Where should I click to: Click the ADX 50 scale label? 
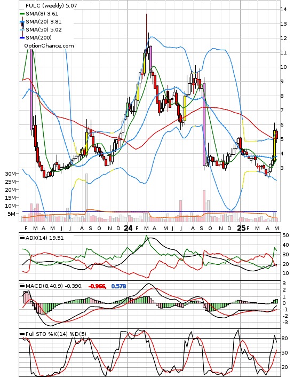[x=285, y=235]
